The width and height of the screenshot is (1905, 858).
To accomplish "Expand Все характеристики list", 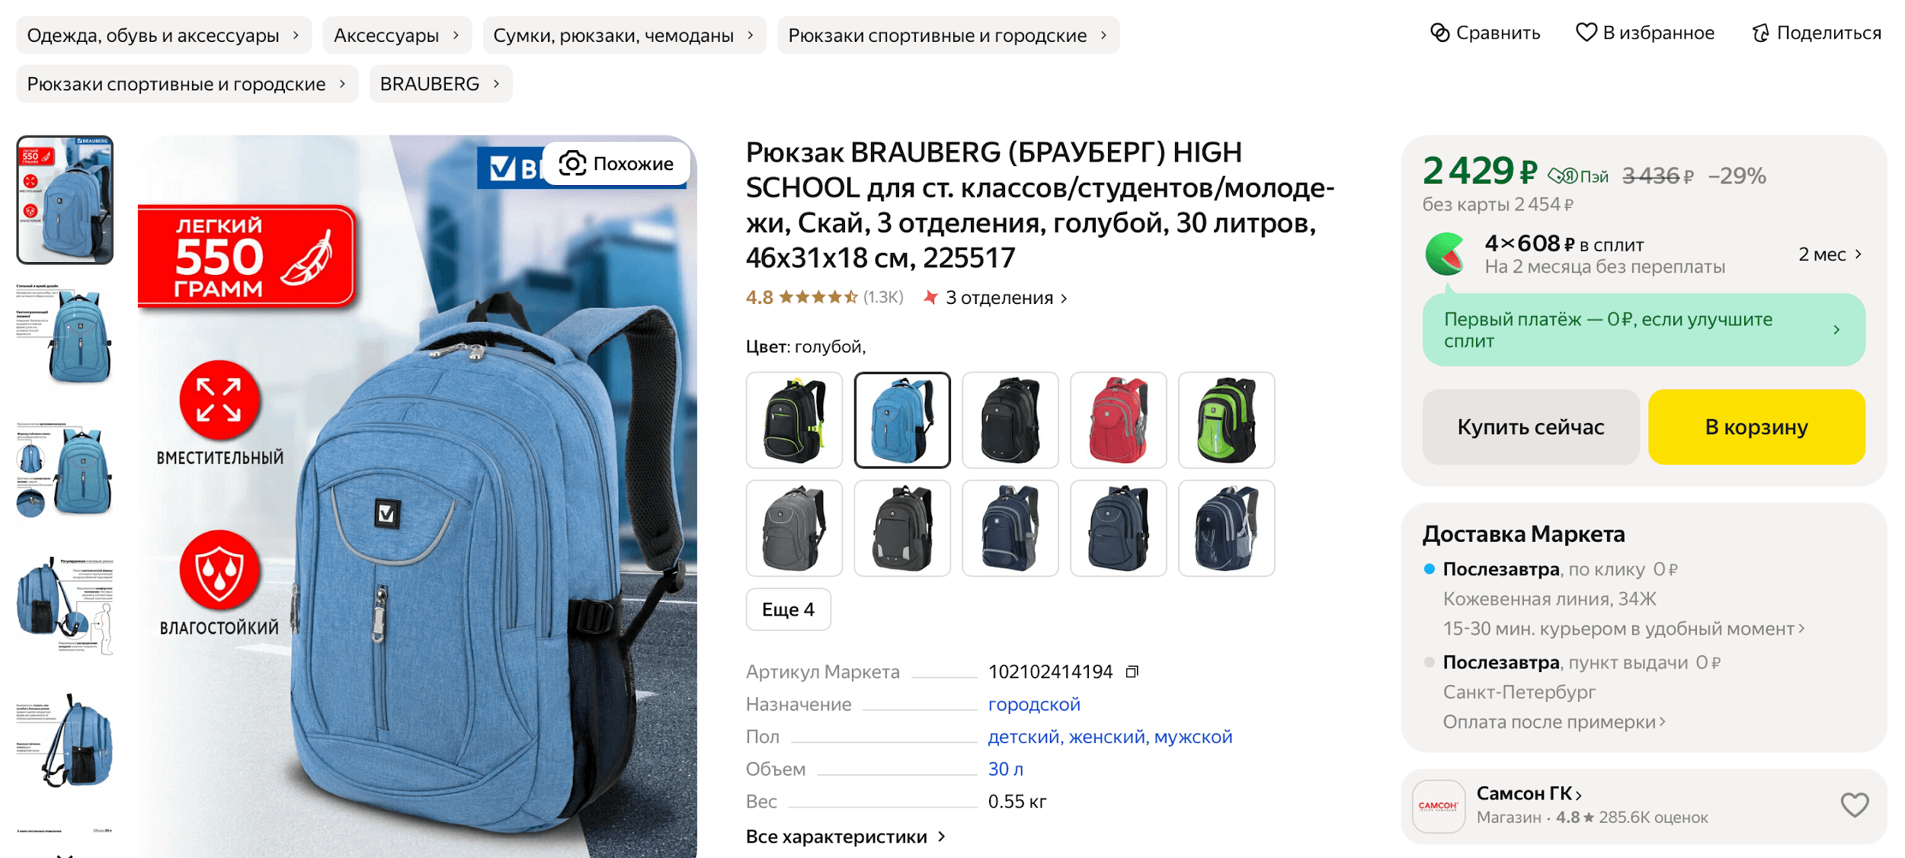I will (x=845, y=837).
